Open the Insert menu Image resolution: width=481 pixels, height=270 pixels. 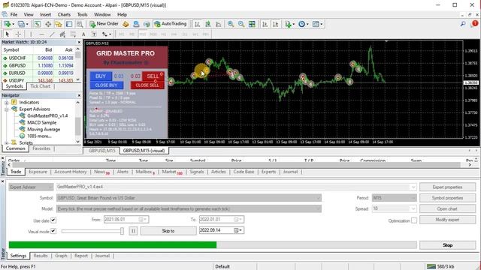tap(45, 14)
